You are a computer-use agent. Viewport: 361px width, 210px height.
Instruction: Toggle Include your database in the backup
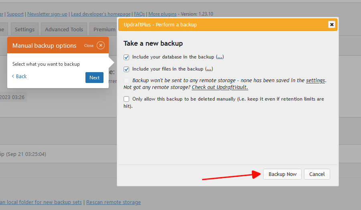[x=126, y=57]
